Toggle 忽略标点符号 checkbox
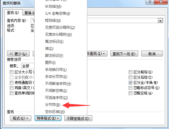This screenshot has height=129, width=169. click(x=130, y=88)
